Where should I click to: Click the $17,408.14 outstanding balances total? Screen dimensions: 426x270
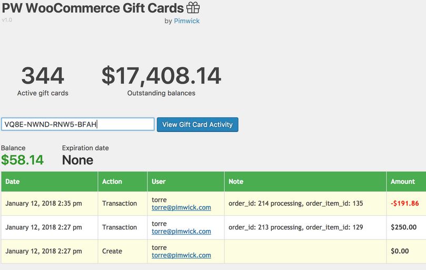click(x=161, y=76)
